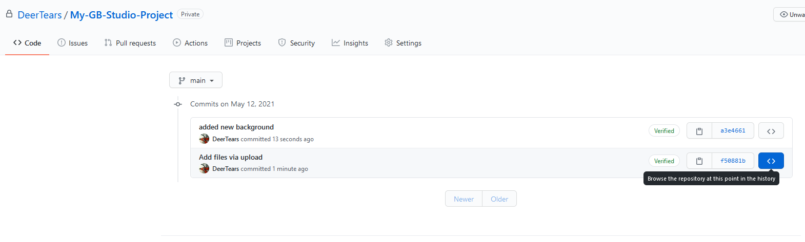Screen dimensions: 805x242
Task: Open the Security tab
Action: click(x=296, y=43)
